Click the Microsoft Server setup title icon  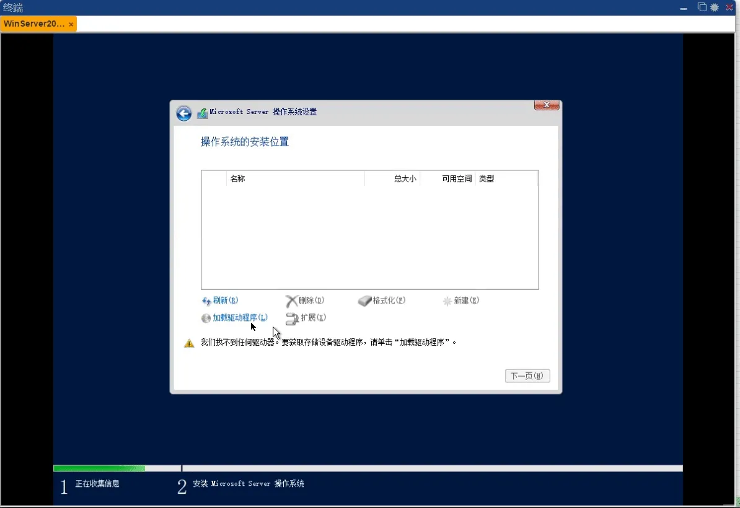202,113
